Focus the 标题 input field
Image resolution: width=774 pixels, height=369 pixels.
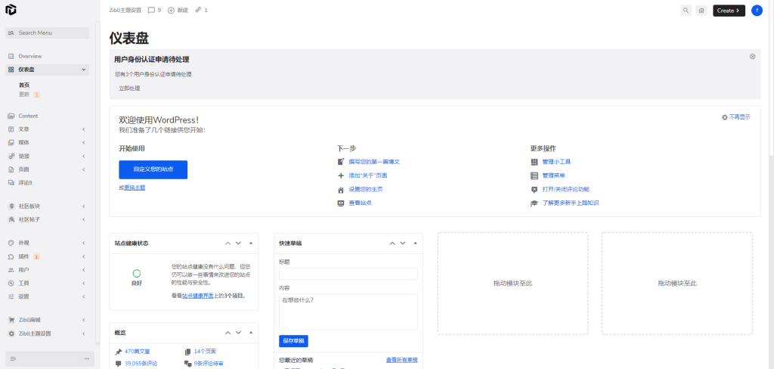tap(348, 274)
